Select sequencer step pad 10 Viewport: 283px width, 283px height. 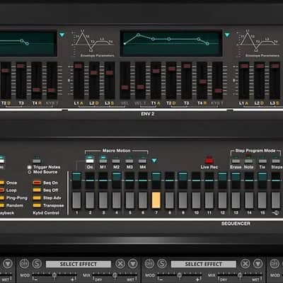pos(196,200)
